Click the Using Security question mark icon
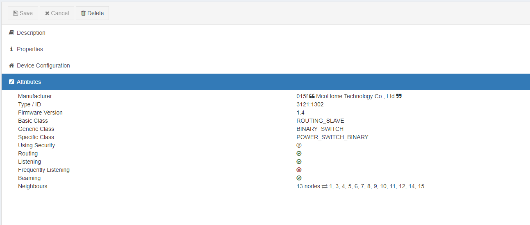 [299, 145]
